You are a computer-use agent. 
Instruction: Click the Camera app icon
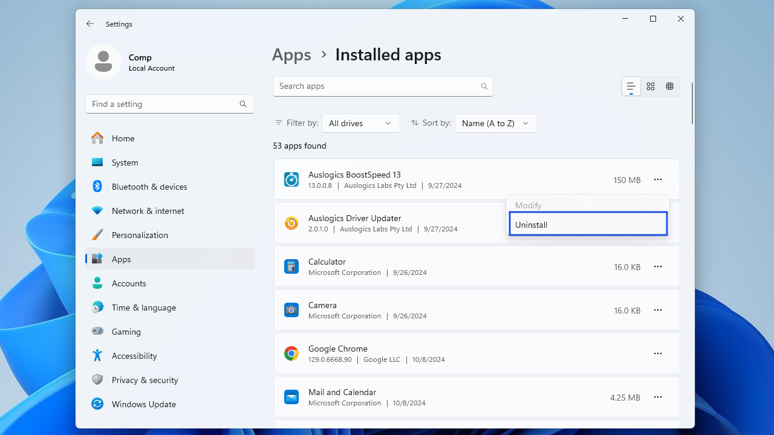[x=291, y=310]
